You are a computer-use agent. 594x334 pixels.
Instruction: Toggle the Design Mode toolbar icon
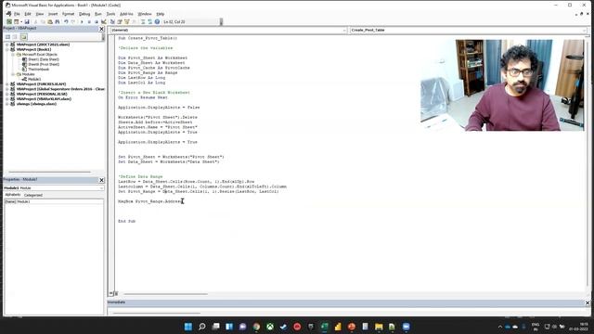pyautogui.click(x=103, y=22)
